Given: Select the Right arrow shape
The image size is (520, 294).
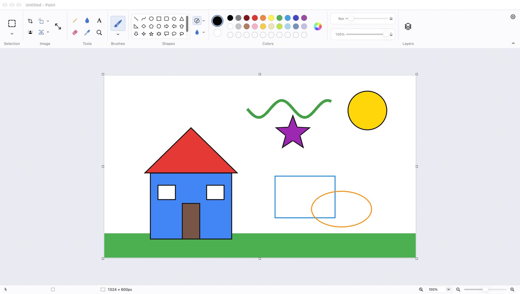Looking at the screenshot, I should (166, 26).
